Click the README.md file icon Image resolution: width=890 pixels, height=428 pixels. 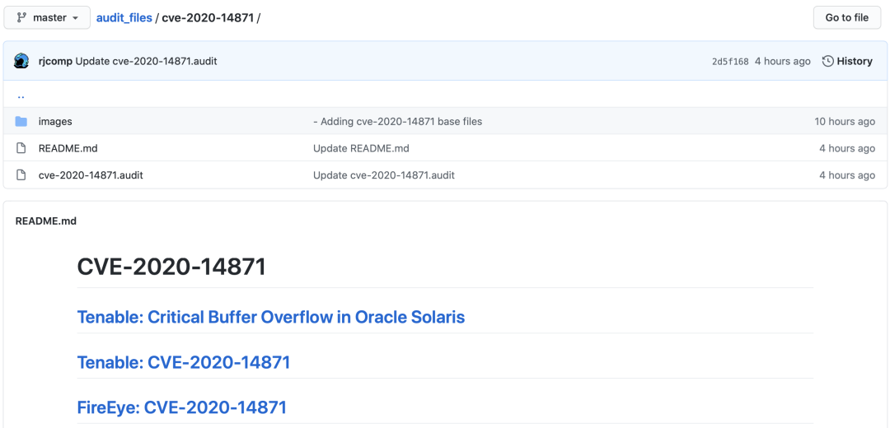(21, 148)
